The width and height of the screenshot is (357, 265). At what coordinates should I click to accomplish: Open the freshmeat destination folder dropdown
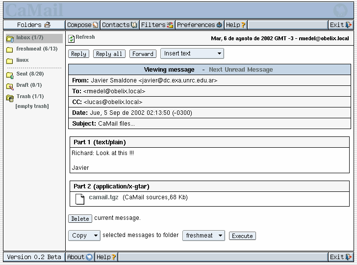[204, 236]
